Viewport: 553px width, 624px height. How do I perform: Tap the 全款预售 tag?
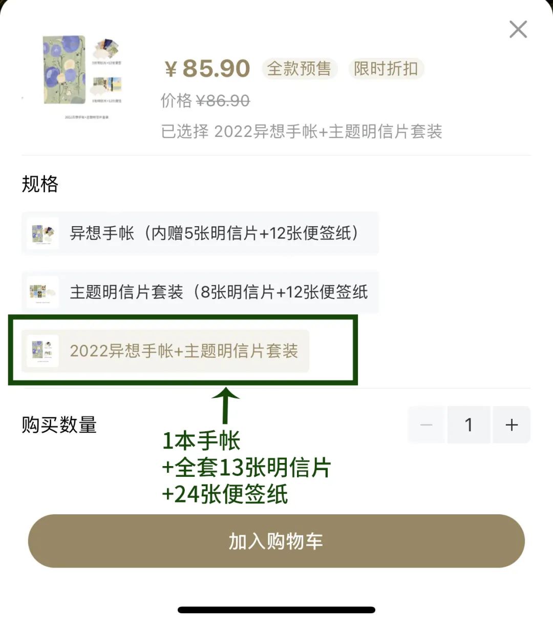point(299,69)
